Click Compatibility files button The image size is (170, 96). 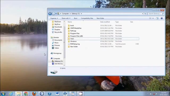coord(87,18)
